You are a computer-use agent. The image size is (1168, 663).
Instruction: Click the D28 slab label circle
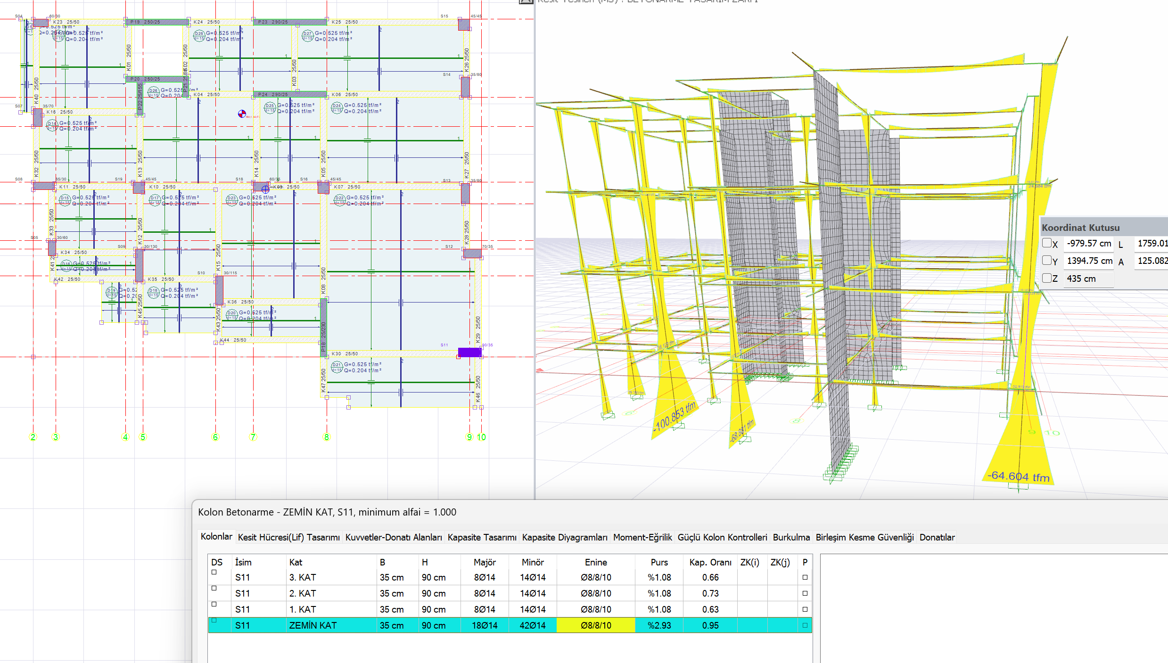click(x=199, y=33)
